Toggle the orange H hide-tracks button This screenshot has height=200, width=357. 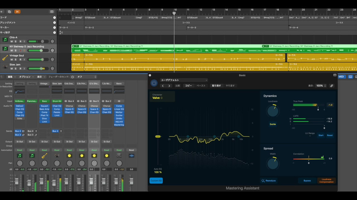pyautogui.click(x=17, y=11)
